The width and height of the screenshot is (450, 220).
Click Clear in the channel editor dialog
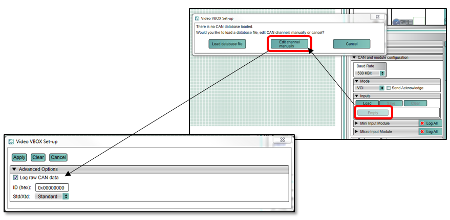pyautogui.click(x=38, y=157)
